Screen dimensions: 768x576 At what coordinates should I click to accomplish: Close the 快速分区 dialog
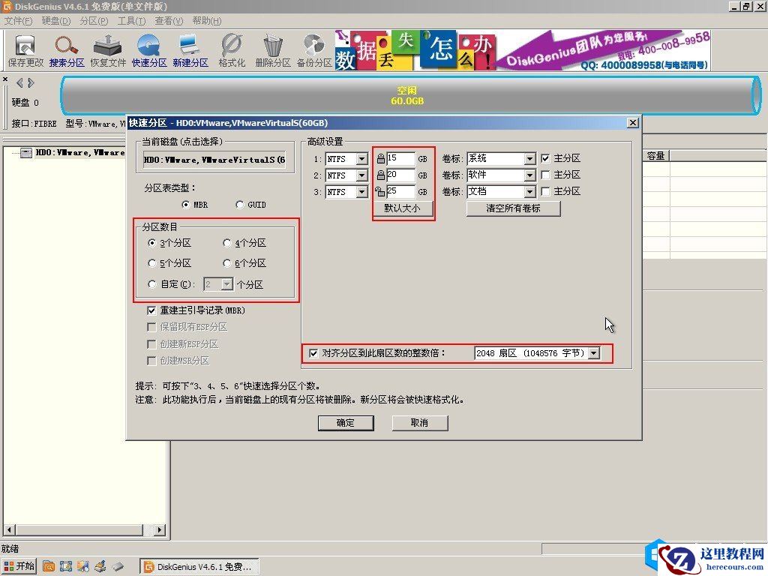click(x=633, y=123)
